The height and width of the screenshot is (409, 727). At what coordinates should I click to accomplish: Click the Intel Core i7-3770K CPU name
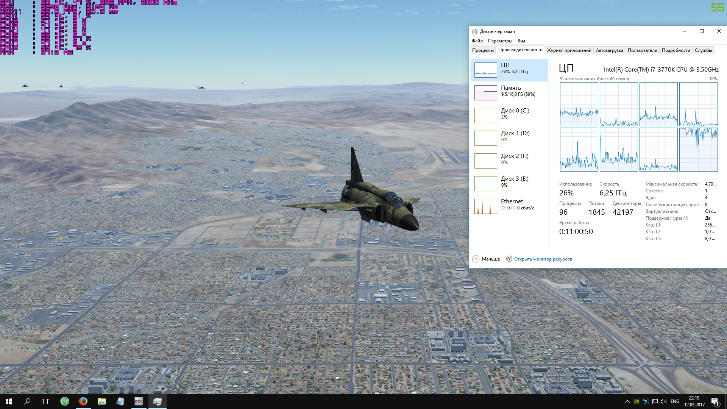[661, 70]
